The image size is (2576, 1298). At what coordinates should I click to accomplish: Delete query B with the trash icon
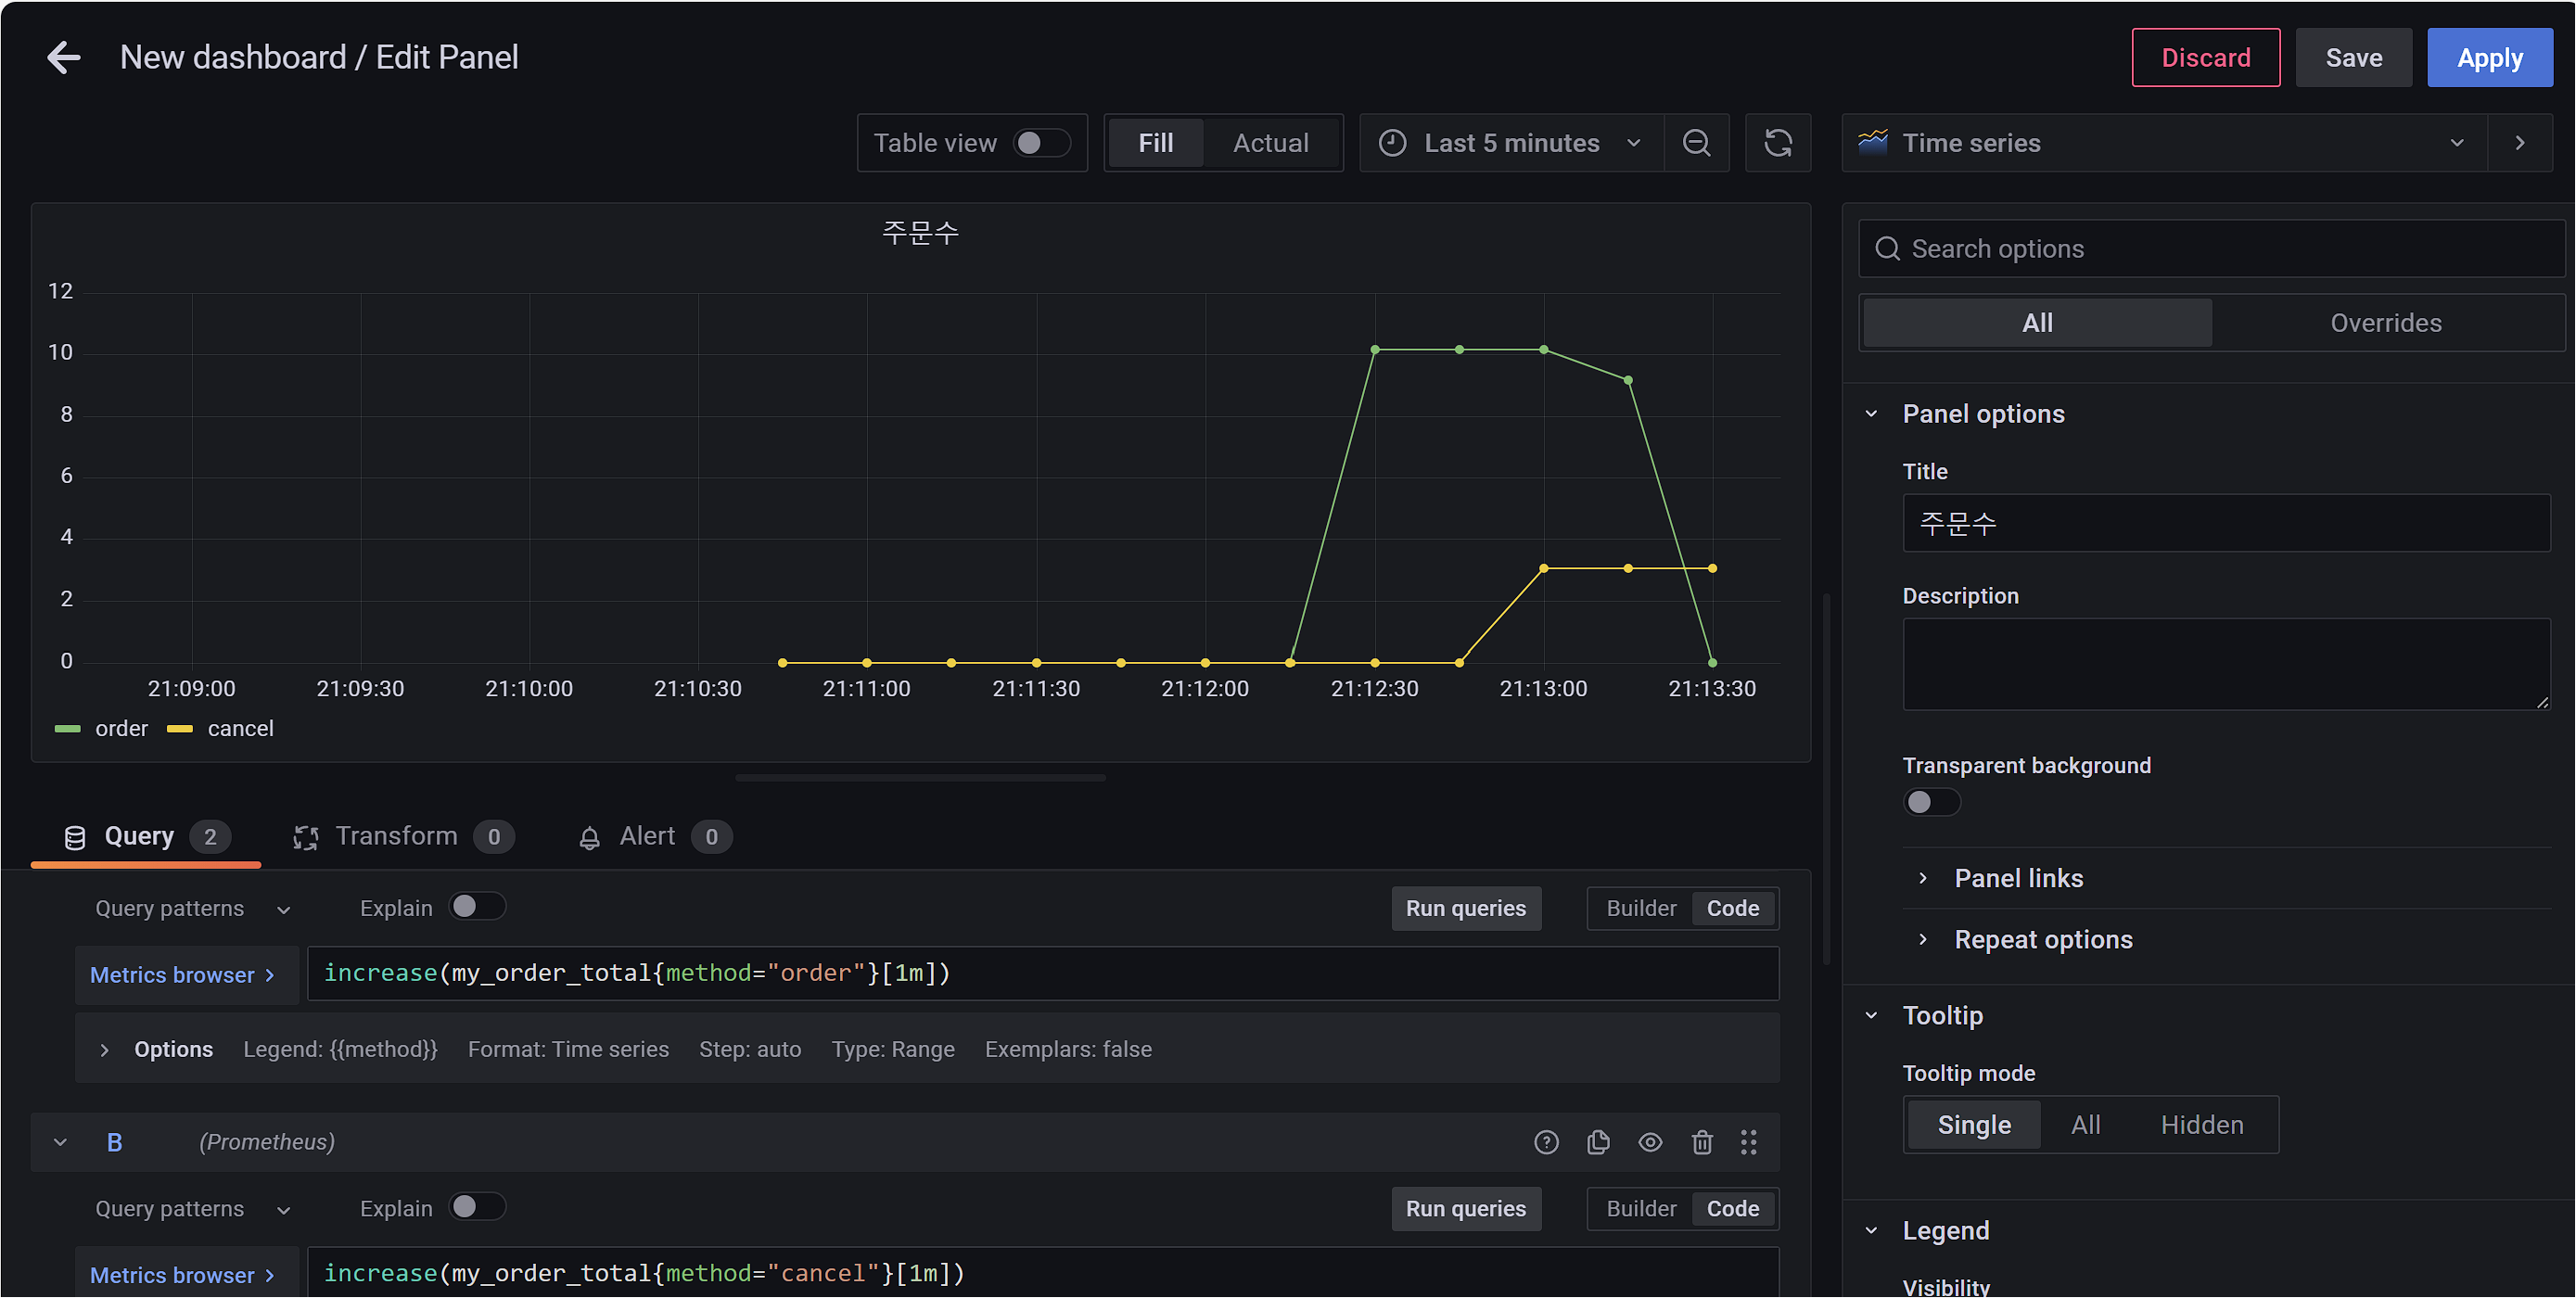click(1702, 1142)
